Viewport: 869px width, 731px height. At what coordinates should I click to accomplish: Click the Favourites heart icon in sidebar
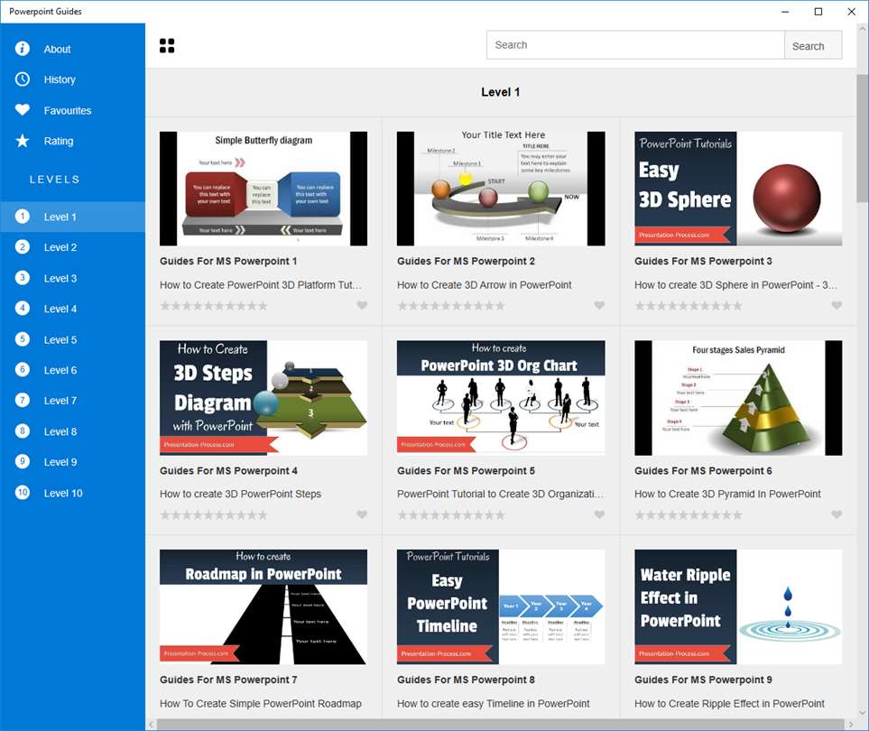pyautogui.click(x=23, y=110)
